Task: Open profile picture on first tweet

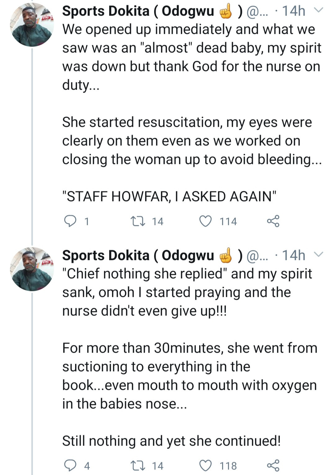Action: click(x=32, y=25)
